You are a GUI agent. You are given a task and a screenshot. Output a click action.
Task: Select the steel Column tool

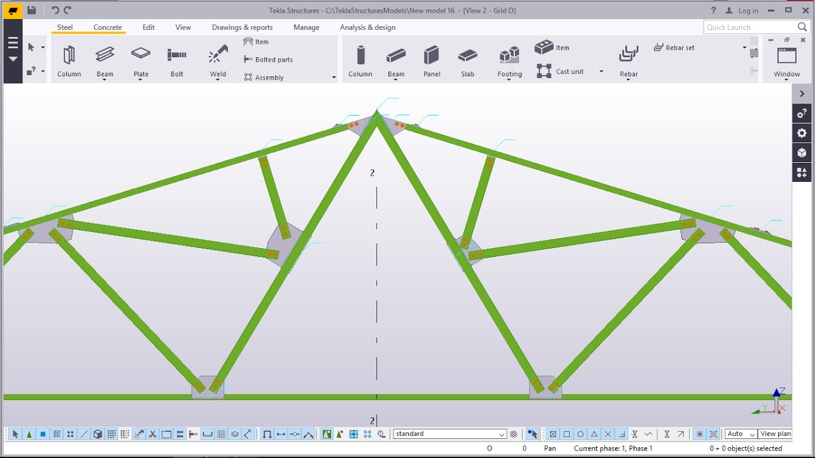coord(69,62)
